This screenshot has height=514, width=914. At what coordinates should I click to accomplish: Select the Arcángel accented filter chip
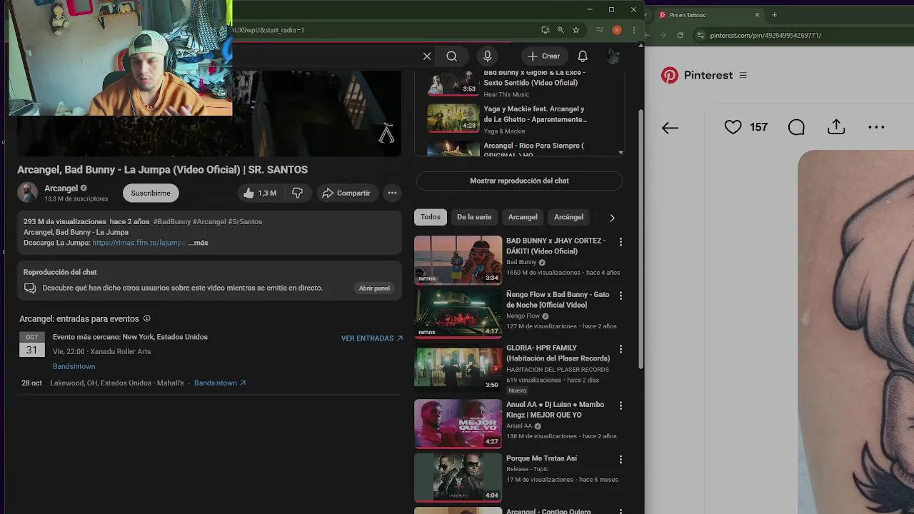568,217
